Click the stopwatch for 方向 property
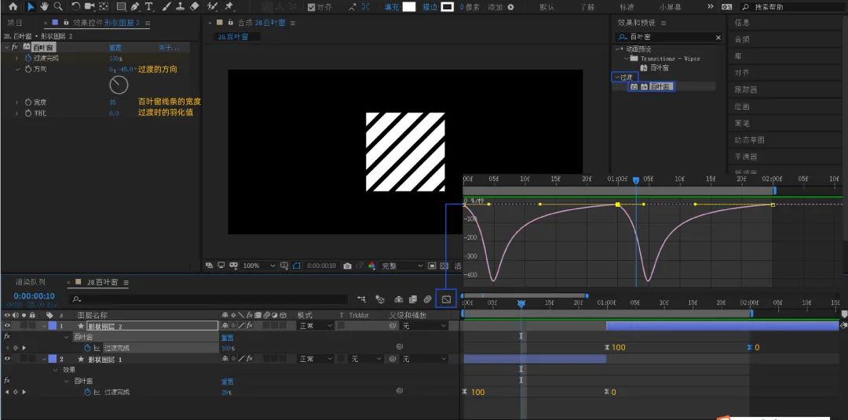 28,70
